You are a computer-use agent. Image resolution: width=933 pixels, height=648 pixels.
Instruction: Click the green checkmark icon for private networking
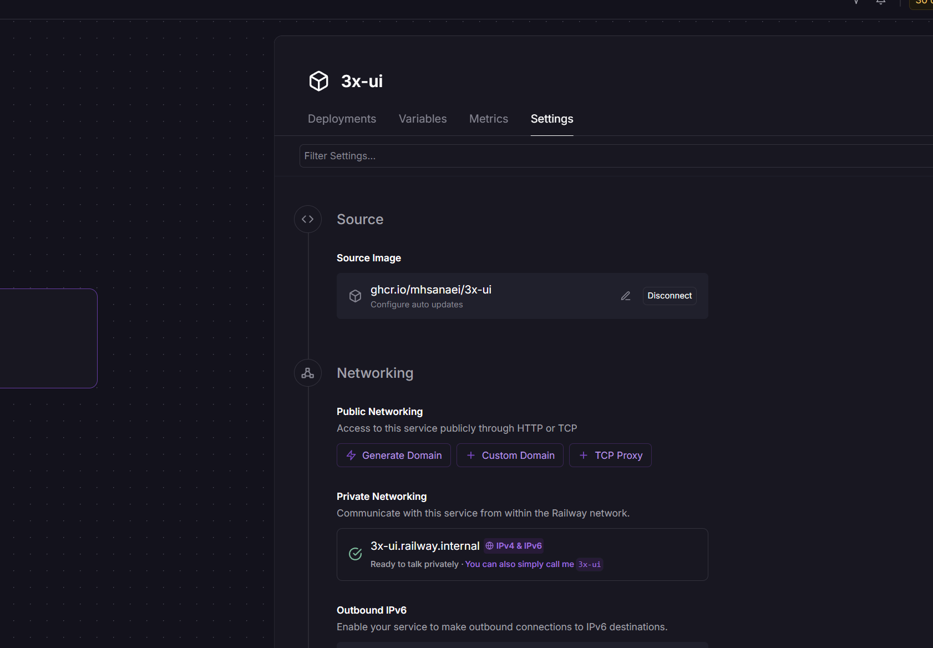tap(355, 554)
